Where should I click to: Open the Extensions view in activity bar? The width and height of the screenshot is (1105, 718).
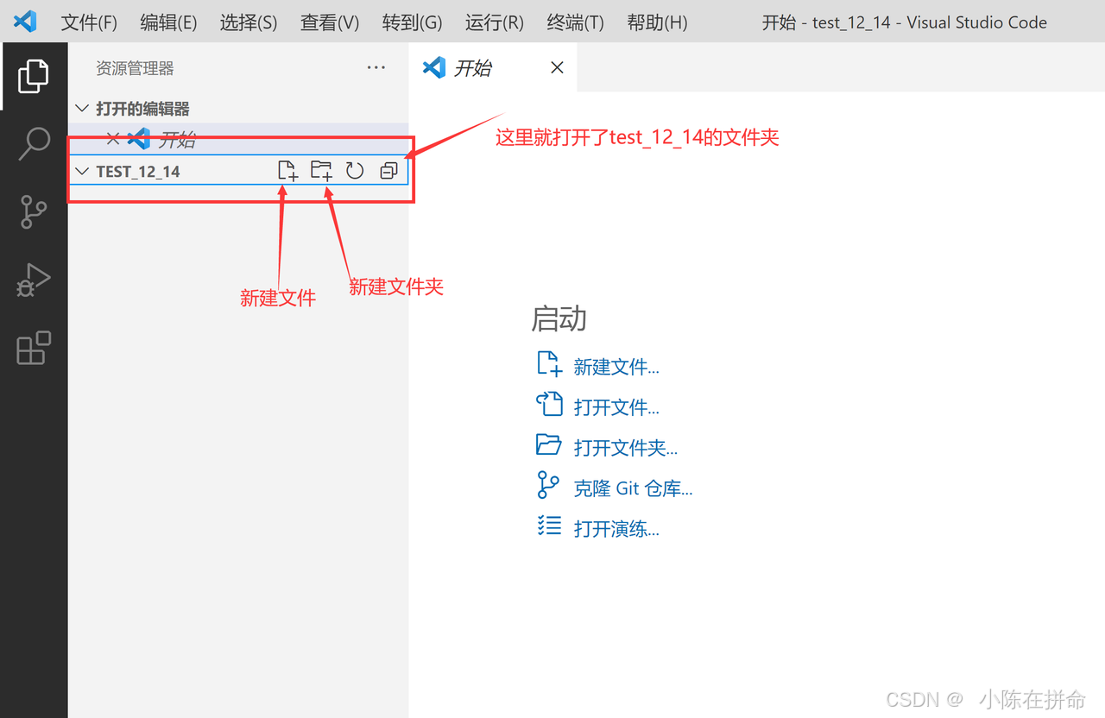click(34, 348)
